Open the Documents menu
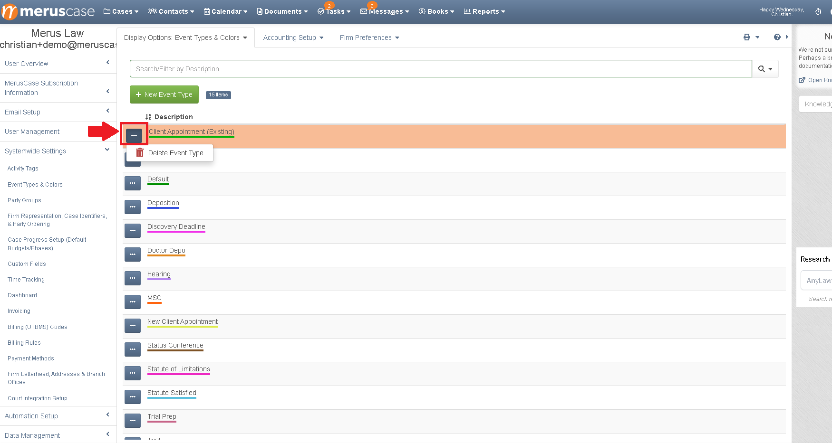 click(x=282, y=11)
